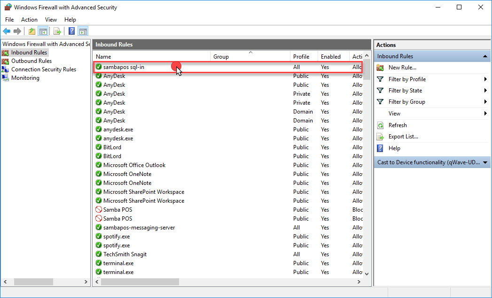492x298 pixels.
Task: Expand the Cast to Device functionality section
Action: point(485,162)
